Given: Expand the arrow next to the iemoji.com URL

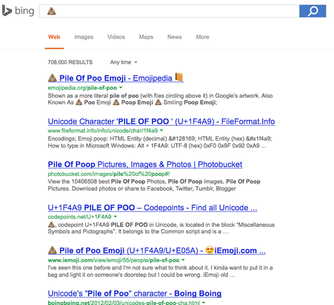Looking at the screenshot, I should tap(183, 260).
